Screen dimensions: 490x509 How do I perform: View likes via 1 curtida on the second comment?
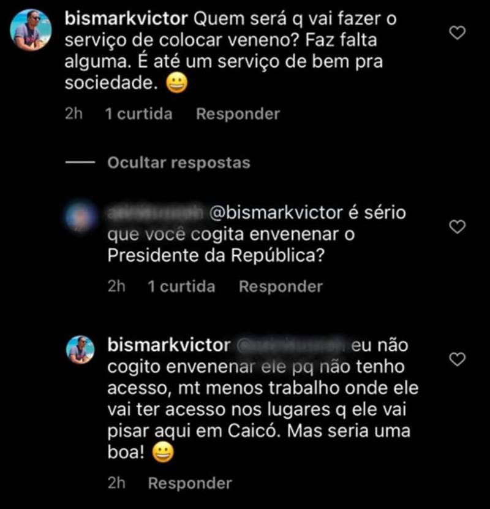coord(181,286)
